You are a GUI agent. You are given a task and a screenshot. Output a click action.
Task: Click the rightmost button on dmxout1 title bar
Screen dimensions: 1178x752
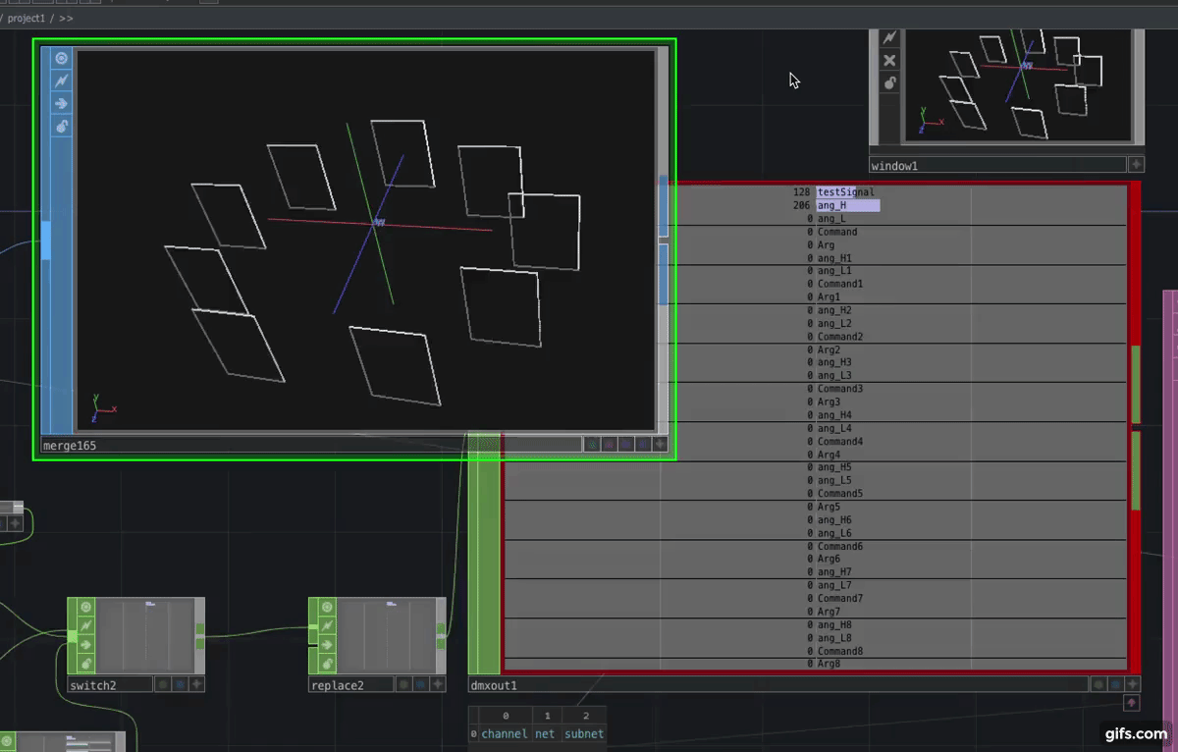point(1132,684)
